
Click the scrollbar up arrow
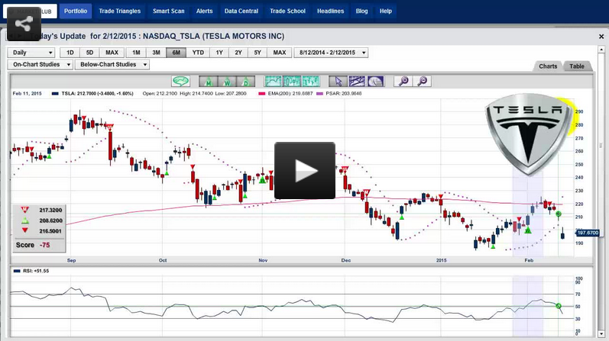tap(601, 50)
